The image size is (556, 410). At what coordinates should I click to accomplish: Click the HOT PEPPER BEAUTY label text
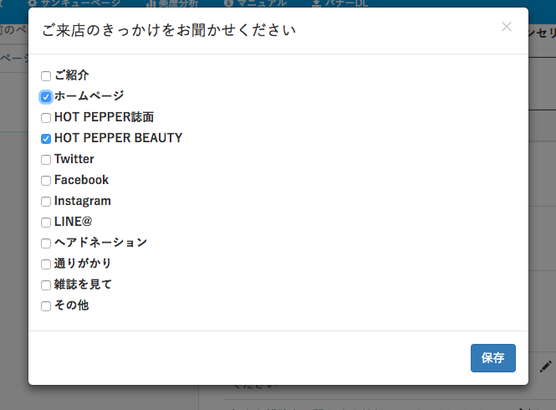pyautogui.click(x=119, y=138)
